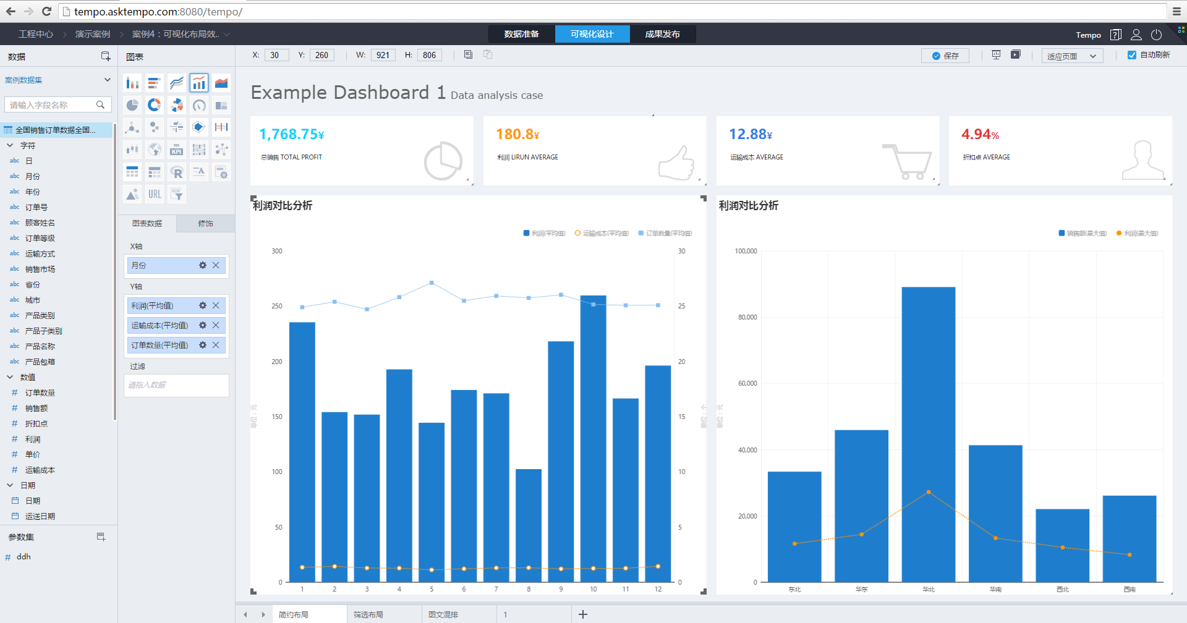This screenshot has height=623, width=1187.
Task: Collapse the 字符 field group
Action: pos(10,145)
